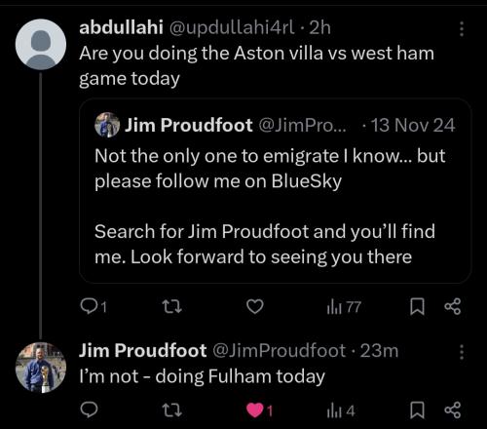View analytics showing 77 views
This screenshot has width=487, height=429.
[344, 307]
